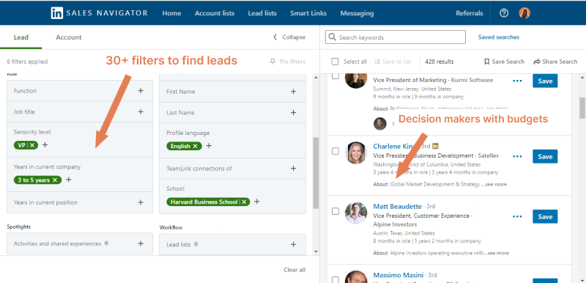Viewport: 586px width, 283px height.
Task: Click the plus icon for Last Name filter
Action: pyautogui.click(x=294, y=112)
